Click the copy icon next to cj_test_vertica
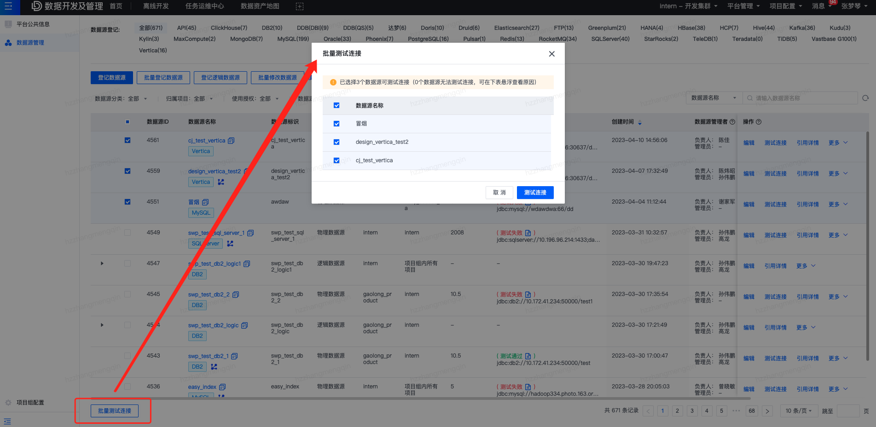Image resolution: width=876 pixels, height=427 pixels. (x=231, y=141)
